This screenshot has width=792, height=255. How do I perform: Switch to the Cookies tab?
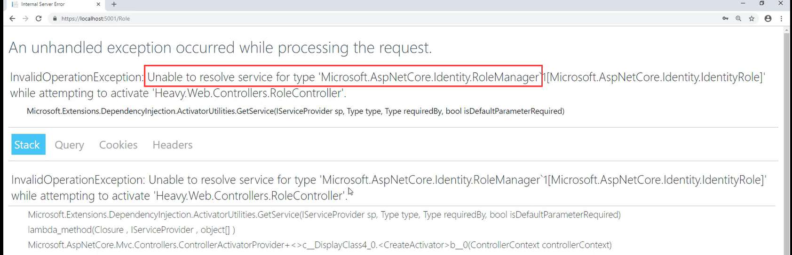point(119,145)
